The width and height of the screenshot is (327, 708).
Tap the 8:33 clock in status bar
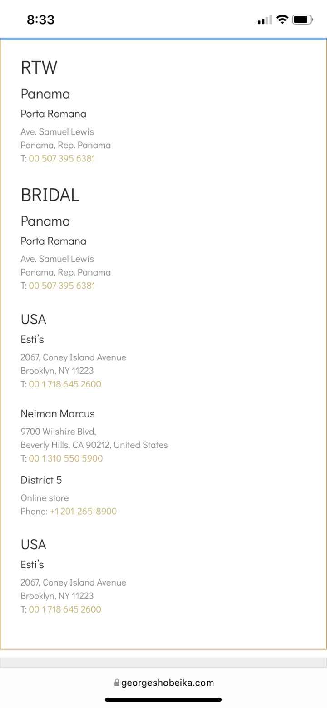pyautogui.click(x=40, y=20)
